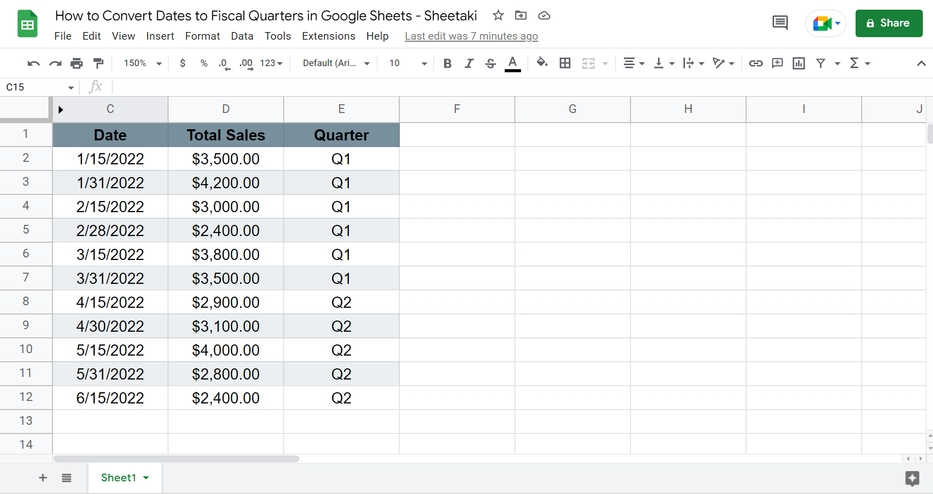The height and width of the screenshot is (494, 933).
Task: Format selection as currency
Action: click(182, 63)
